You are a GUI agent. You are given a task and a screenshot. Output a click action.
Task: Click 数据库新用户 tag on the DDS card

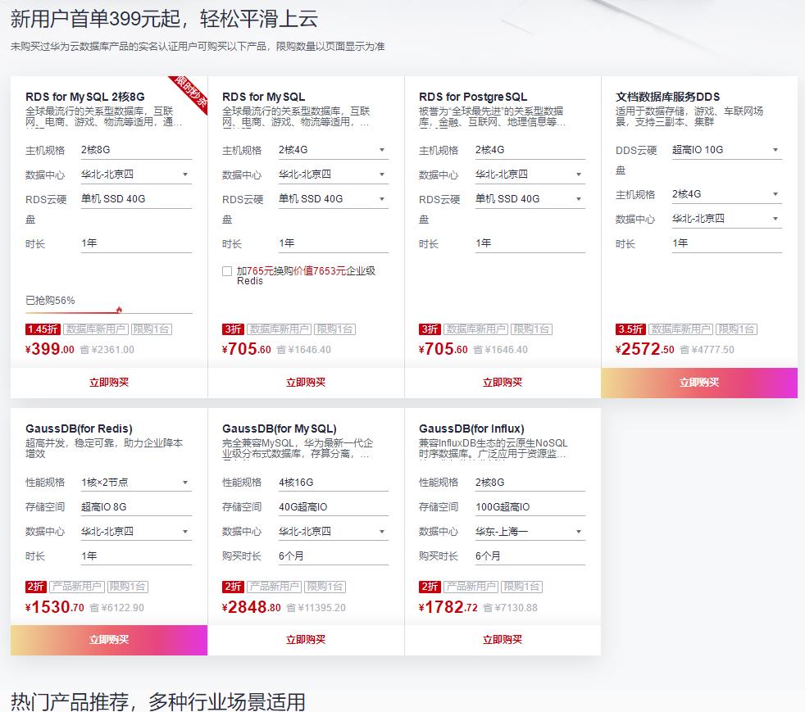tap(680, 329)
